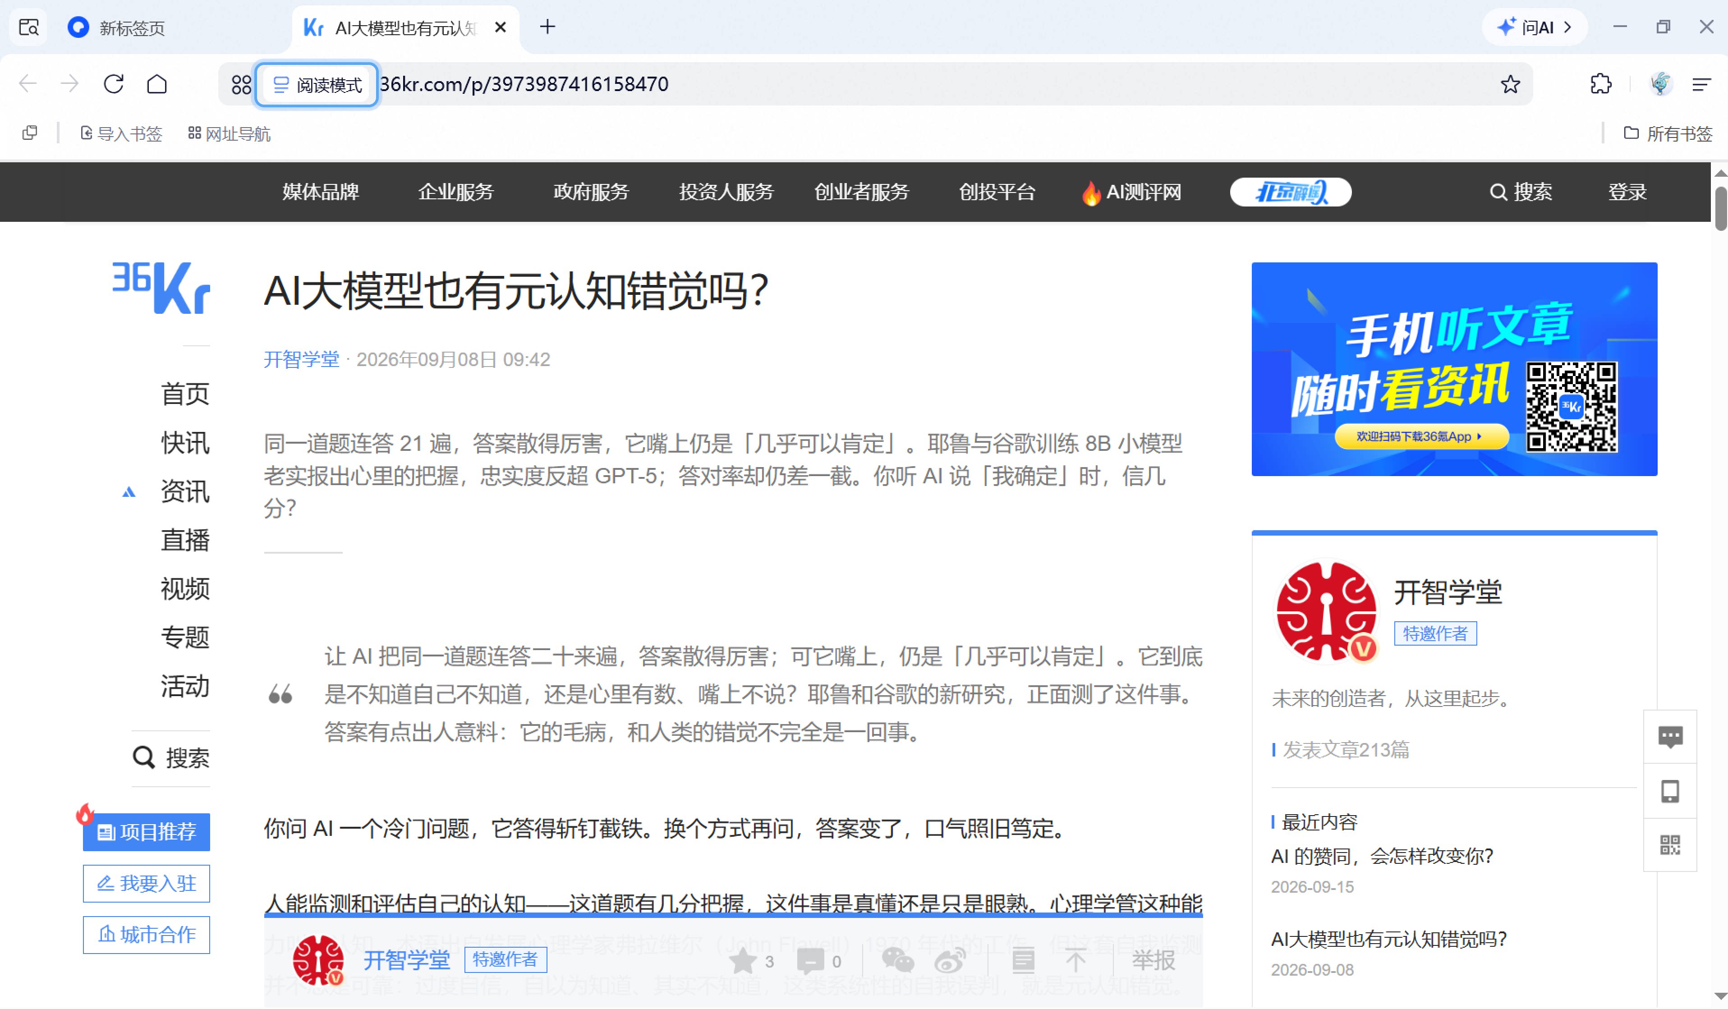Open 企业服务 in top navigation

click(456, 192)
